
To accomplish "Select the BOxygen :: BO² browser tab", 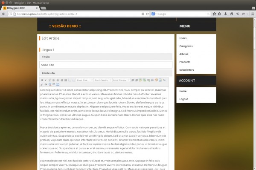I will (x=20, y=8).
